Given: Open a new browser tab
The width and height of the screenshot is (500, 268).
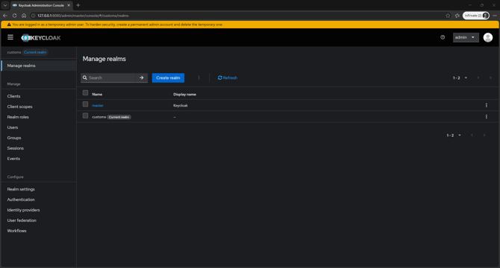Looking at the screenshot, I should pyautogui.click(x=78, y=5).
